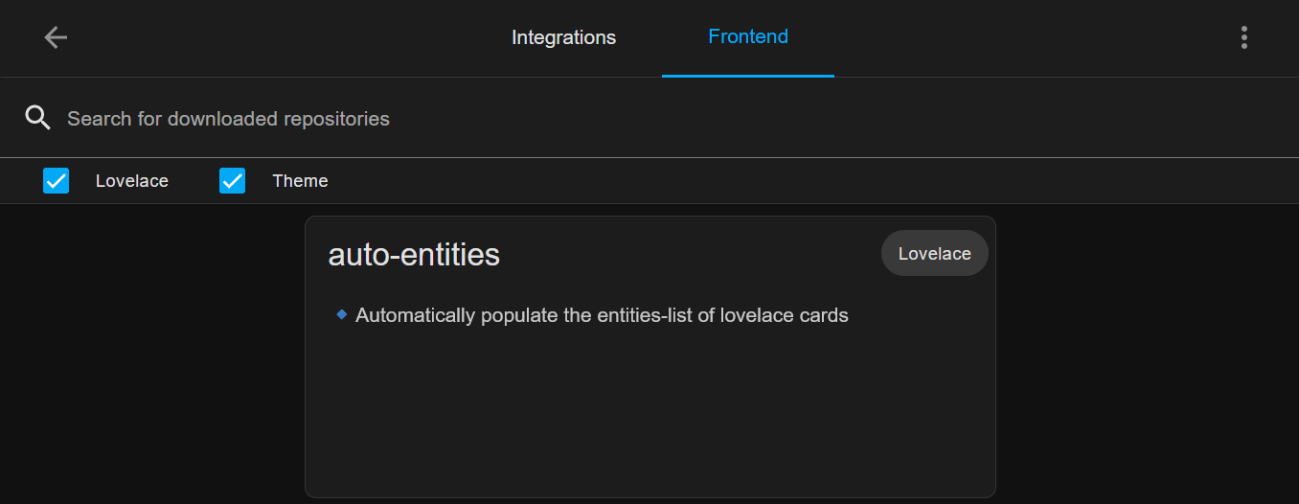This screenshot has height=504, width=1299.
Task: Click the magnifying glass search icon
Action: [37, 118]
